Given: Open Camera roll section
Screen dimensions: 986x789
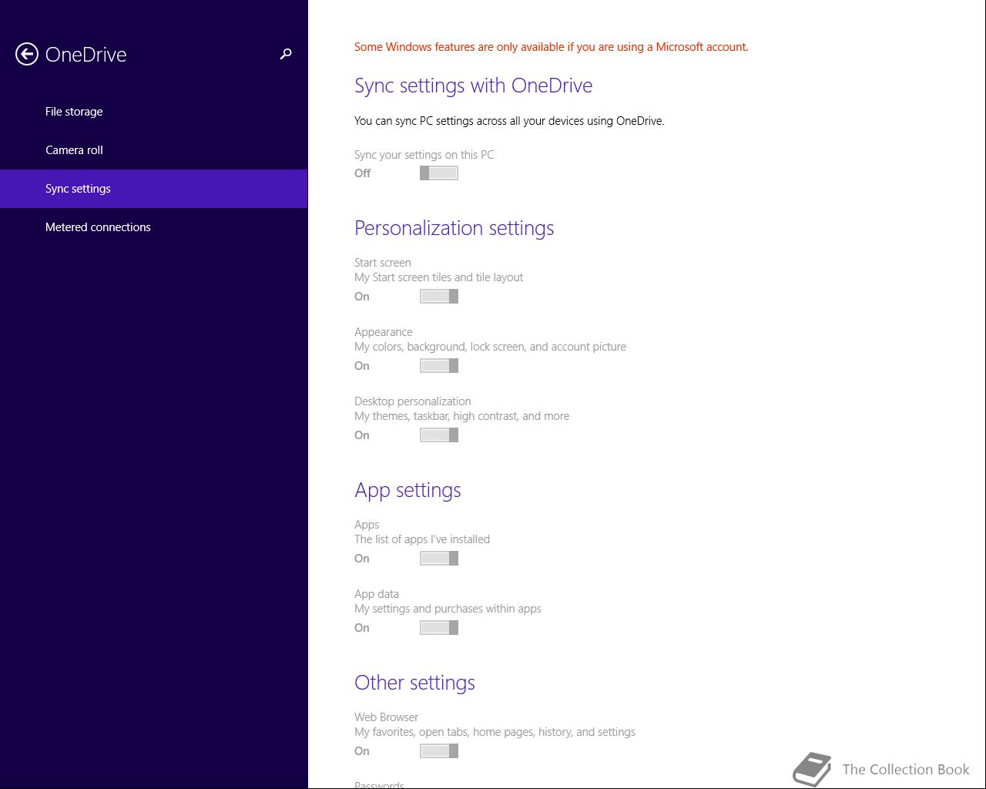Looking at the screenshot, I should point(154,150).
